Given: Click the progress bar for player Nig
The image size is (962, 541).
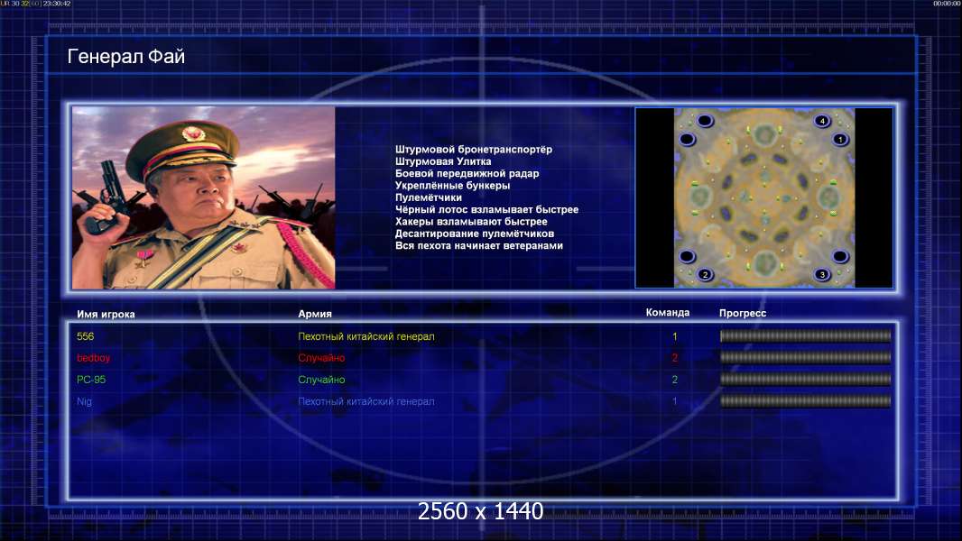Looking at the screenshot, I should [x=805, y=402].
